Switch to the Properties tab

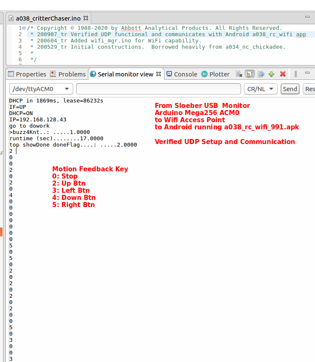click(x=27, y=74)
